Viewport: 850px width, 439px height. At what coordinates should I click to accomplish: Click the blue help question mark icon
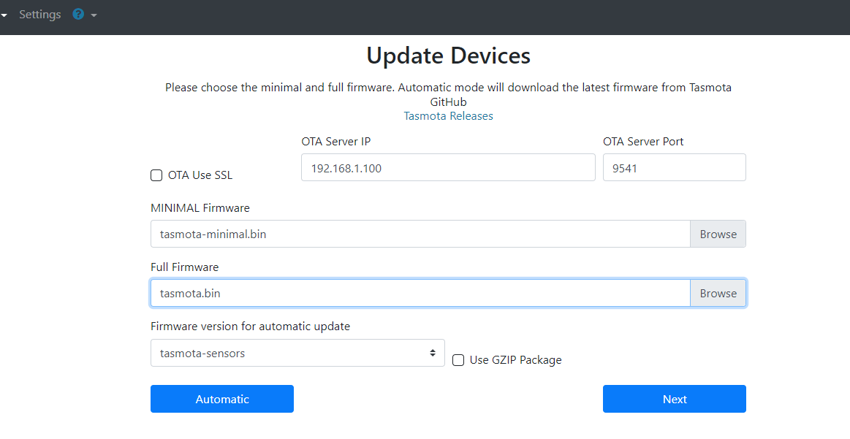pyautogui.click(x=77, y=14)
